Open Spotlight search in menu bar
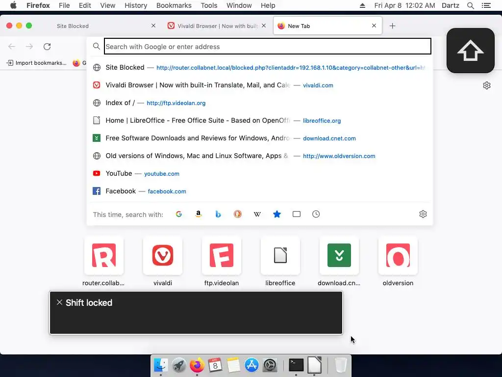 (x=470, y=5)
